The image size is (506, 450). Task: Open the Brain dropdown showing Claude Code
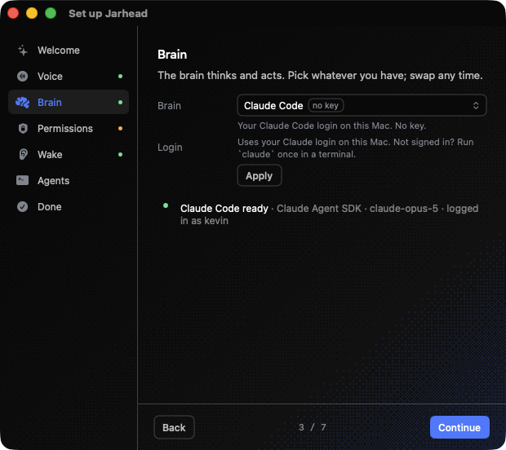[362, 105]
